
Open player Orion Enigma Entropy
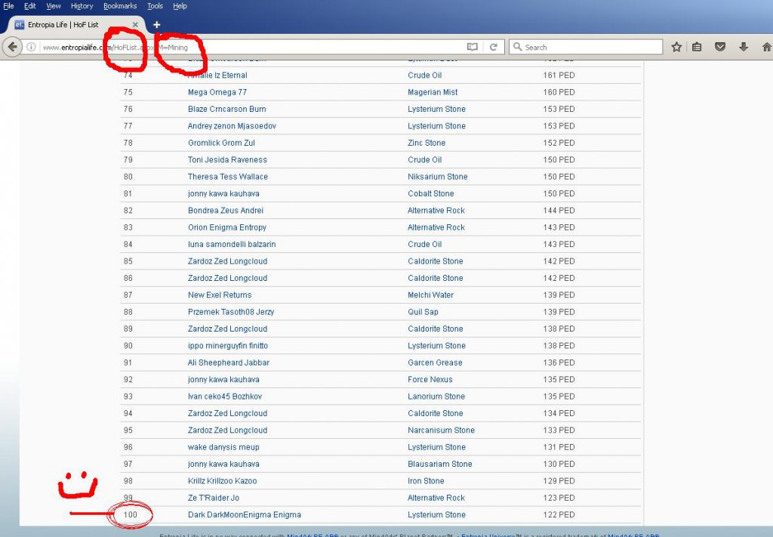coord(226,227)
